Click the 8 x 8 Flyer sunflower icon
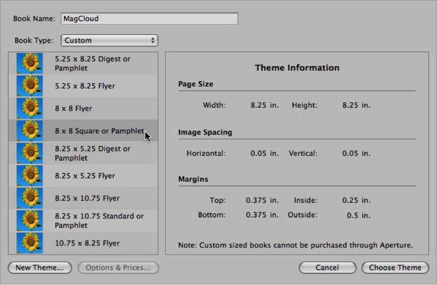This screenshot has height=285, width=437. (30, 108)
